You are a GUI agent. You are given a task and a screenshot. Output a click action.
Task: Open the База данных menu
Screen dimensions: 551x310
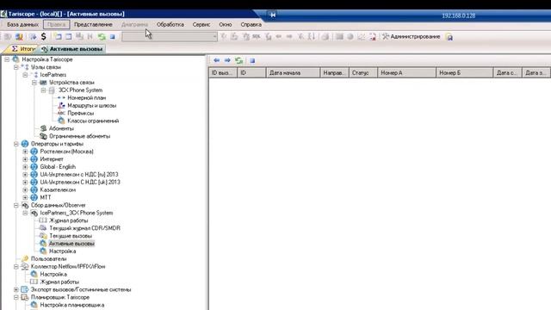pos(22,25)
